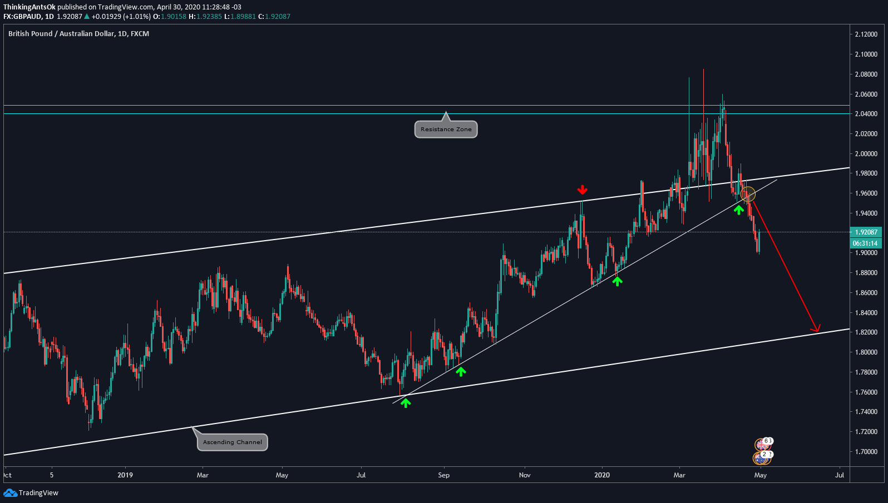Select the orange circle at trendline break

pos(748,195)
